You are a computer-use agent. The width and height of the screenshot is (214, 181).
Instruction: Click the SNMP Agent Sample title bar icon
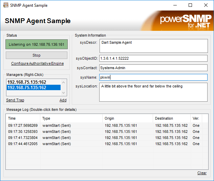(6, 5)
